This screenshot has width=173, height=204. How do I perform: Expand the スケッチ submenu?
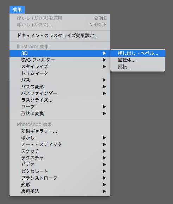[60, 151]
